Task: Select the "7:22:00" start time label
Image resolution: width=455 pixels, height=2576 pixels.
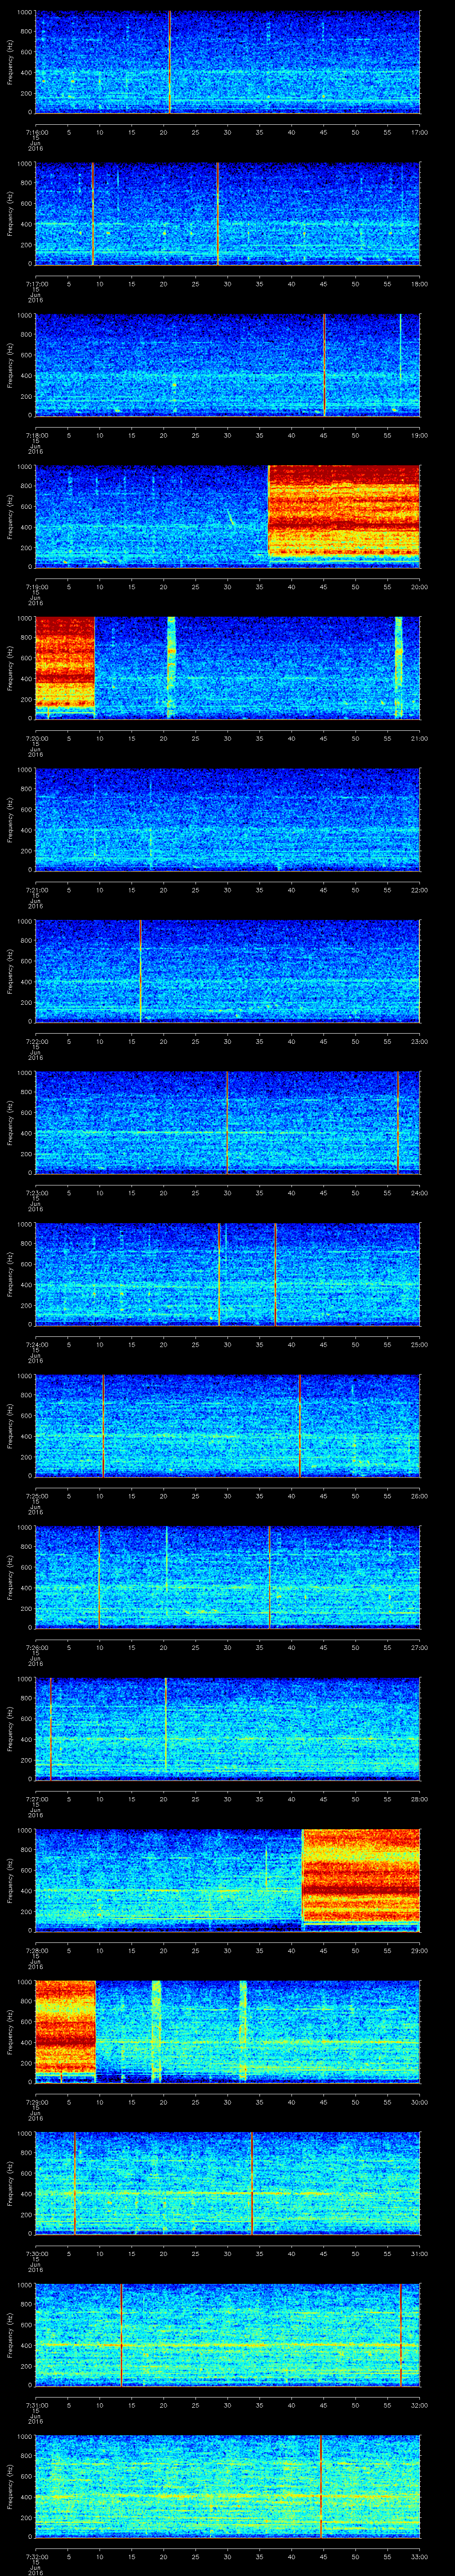Action: pos(36,1041)
